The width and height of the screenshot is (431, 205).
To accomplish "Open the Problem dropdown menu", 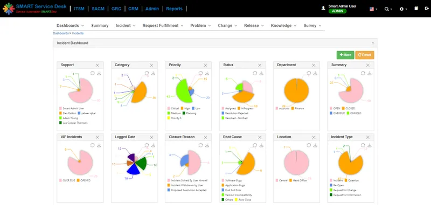I will pyautogui.click(x=200, y=25).
